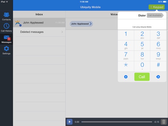Screen dimensions: 168x126
Task: Open the Deleted messages folder
Action: (39, 32)
